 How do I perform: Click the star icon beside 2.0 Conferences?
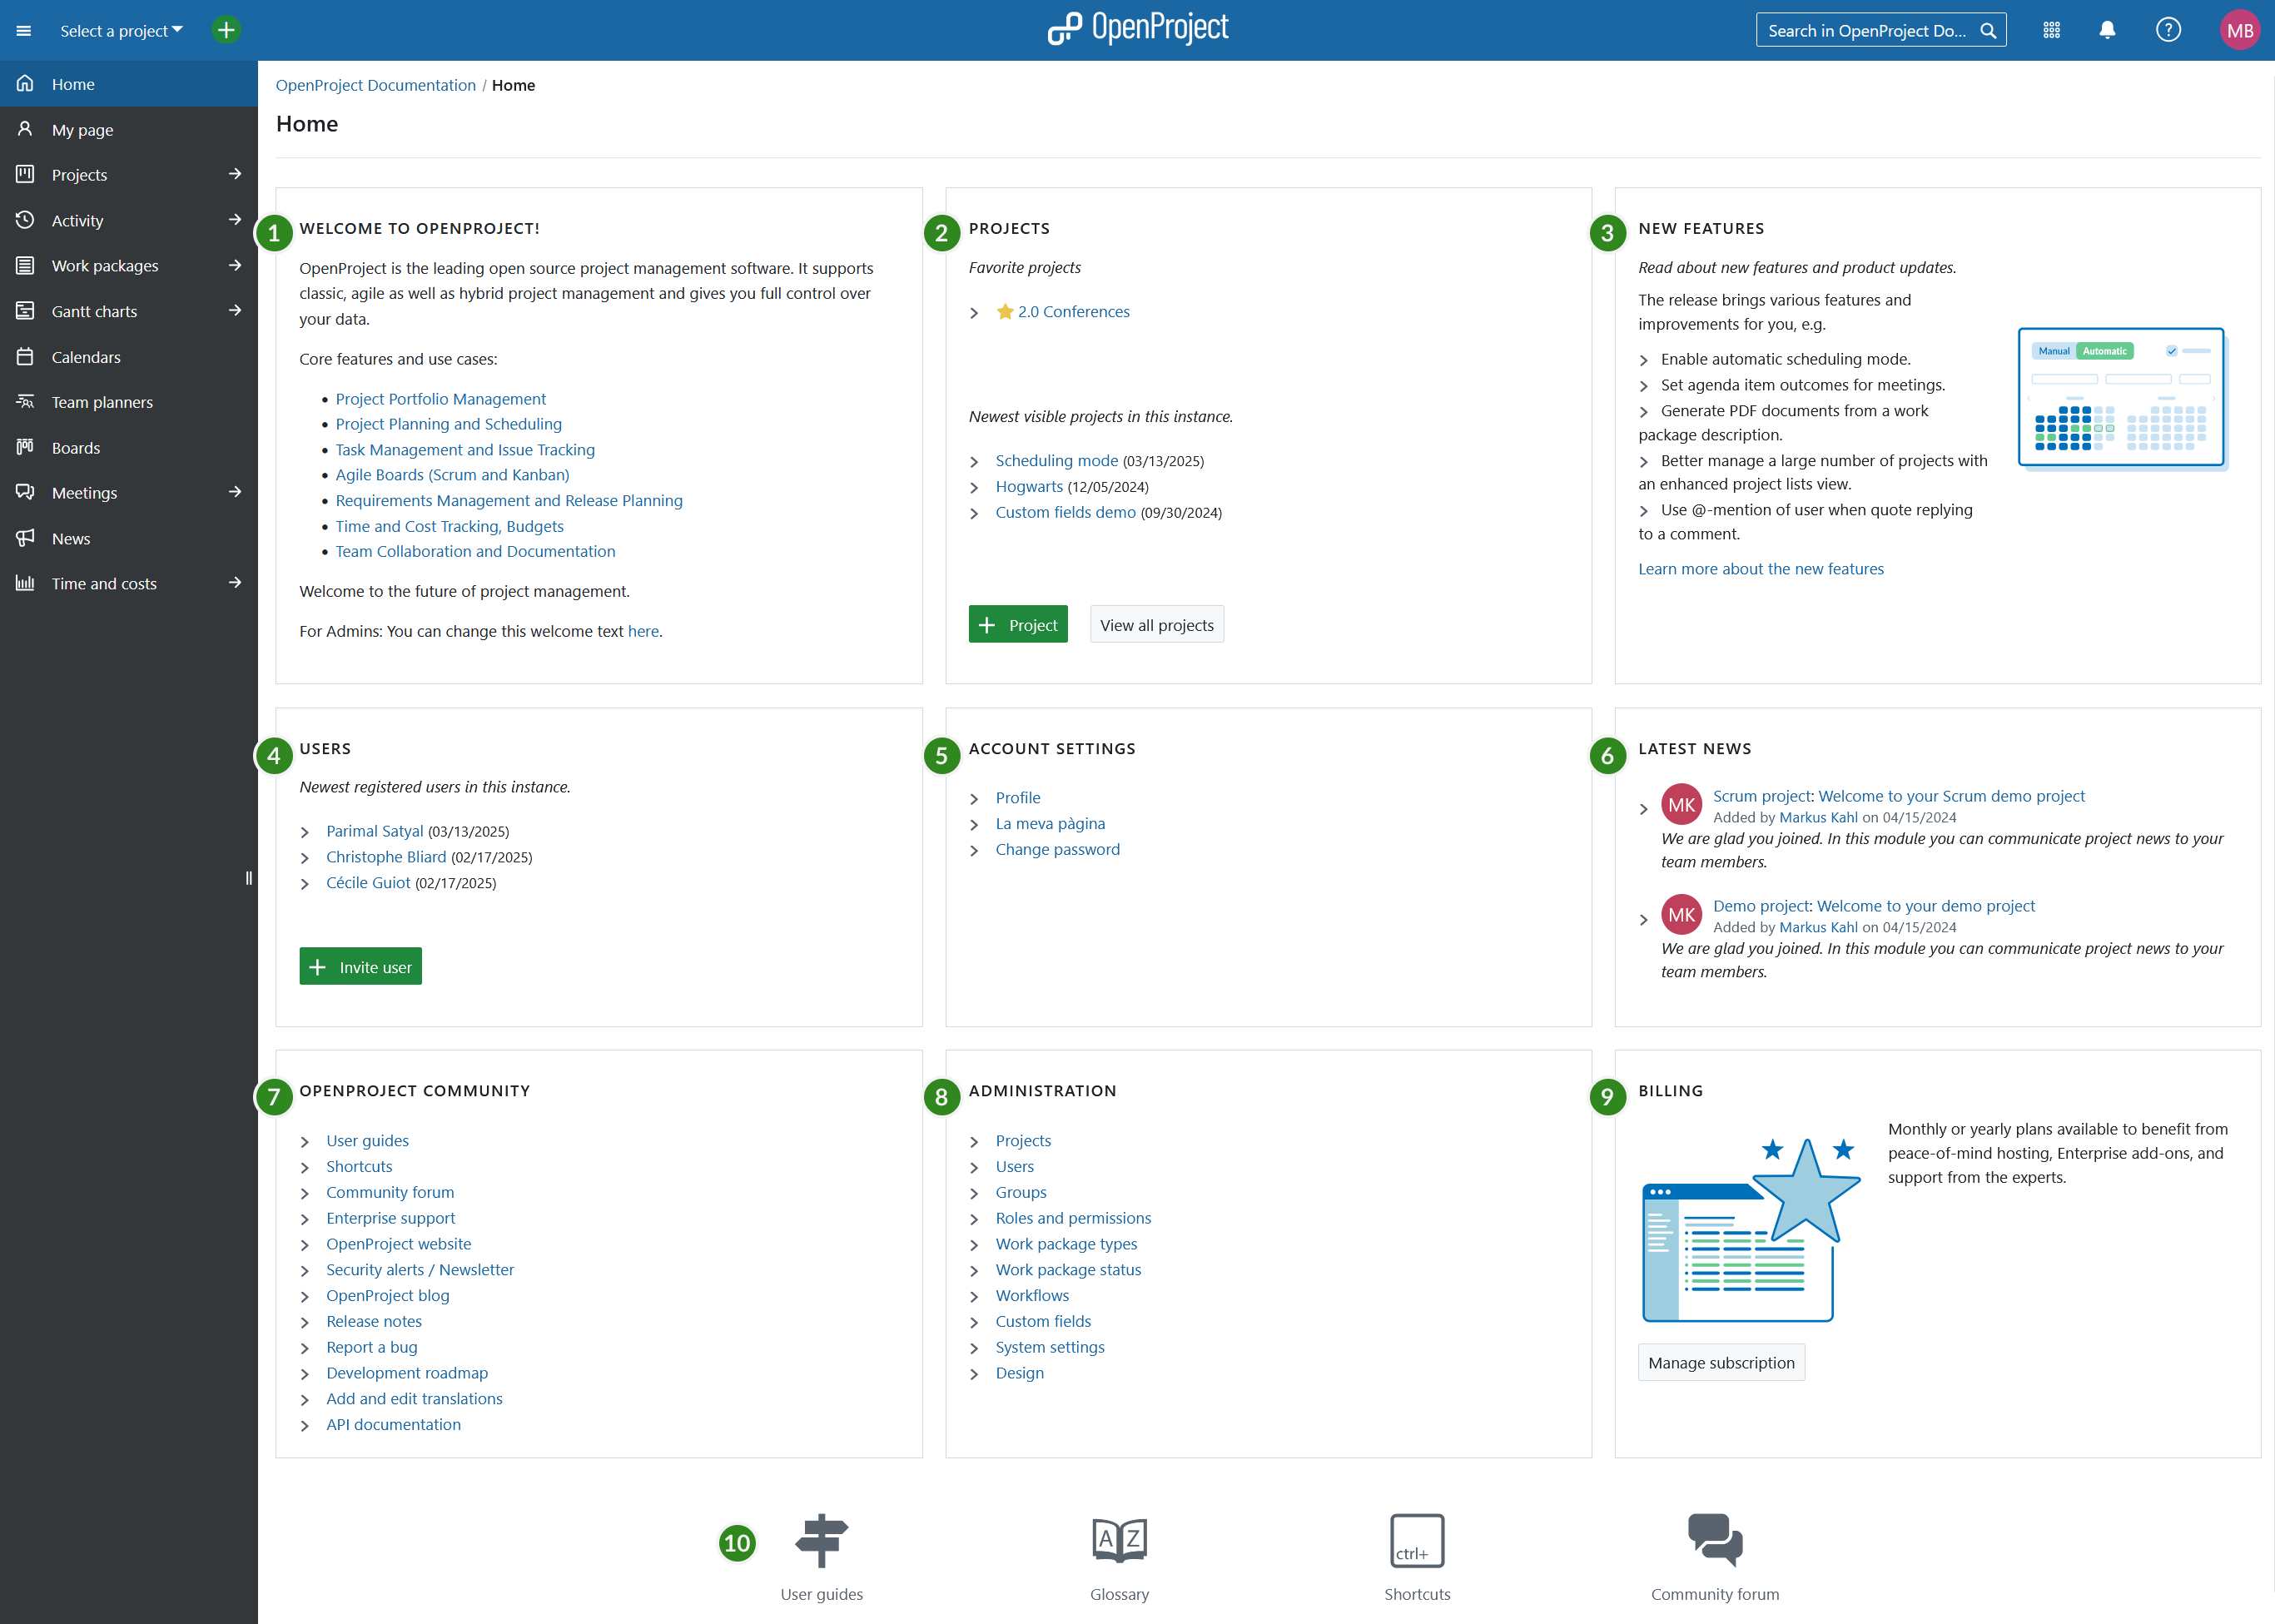tap(1005, 311)
